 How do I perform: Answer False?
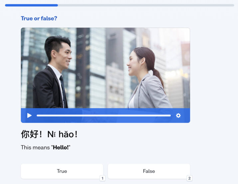[149, 171]
